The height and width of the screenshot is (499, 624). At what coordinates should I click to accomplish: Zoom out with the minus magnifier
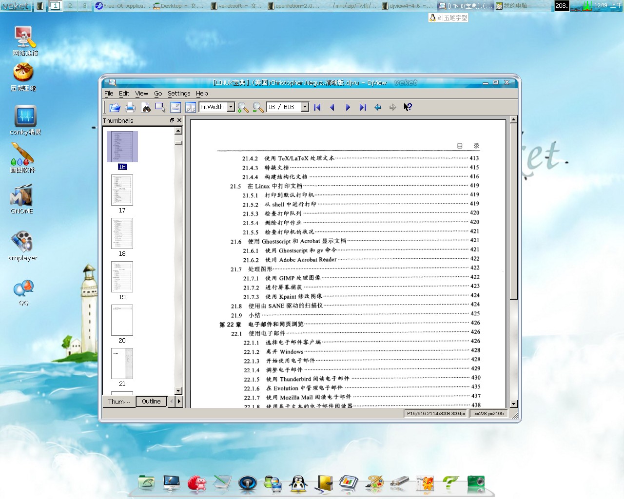coord(258,107)
